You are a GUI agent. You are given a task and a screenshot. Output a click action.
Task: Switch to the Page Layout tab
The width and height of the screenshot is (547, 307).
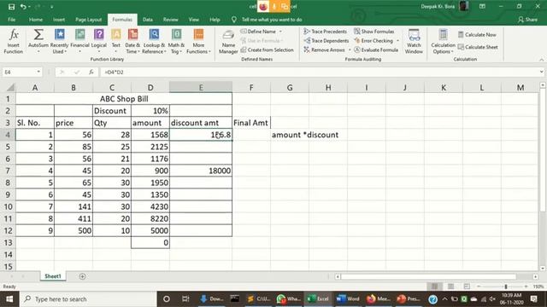89,20
